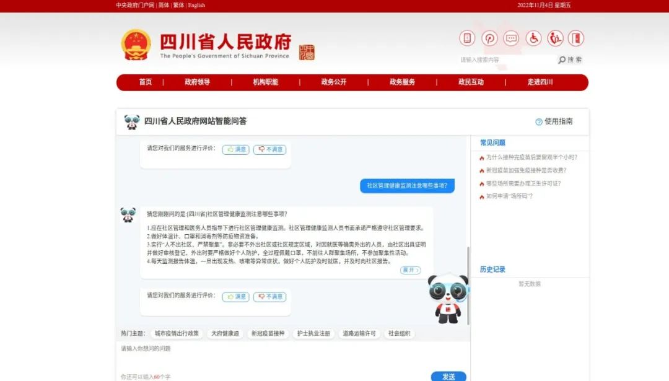The width and height of the screenshot is (669, 381).
Task: Click the chat window vertical scrollbar
Action: click(468, 285)
